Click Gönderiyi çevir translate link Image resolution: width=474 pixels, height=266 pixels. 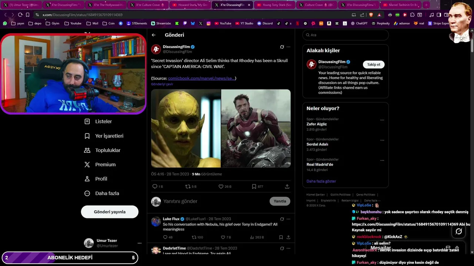(x=162, y=84)
